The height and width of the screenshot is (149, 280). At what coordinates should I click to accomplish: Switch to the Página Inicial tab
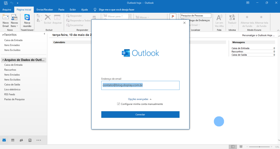pyautogui.click(x=24, y=10)
